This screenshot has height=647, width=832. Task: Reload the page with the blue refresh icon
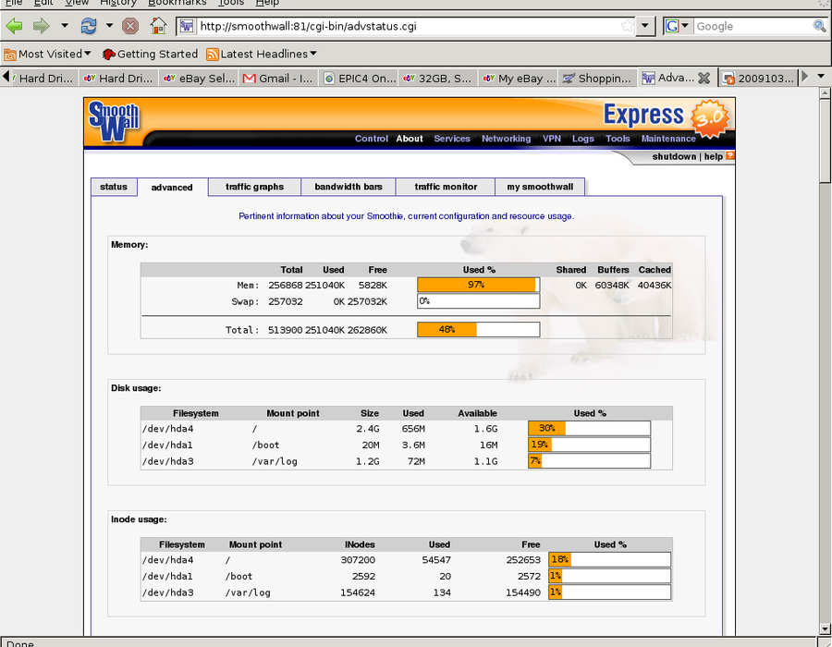pyautogui.click(x=88, y=26)
